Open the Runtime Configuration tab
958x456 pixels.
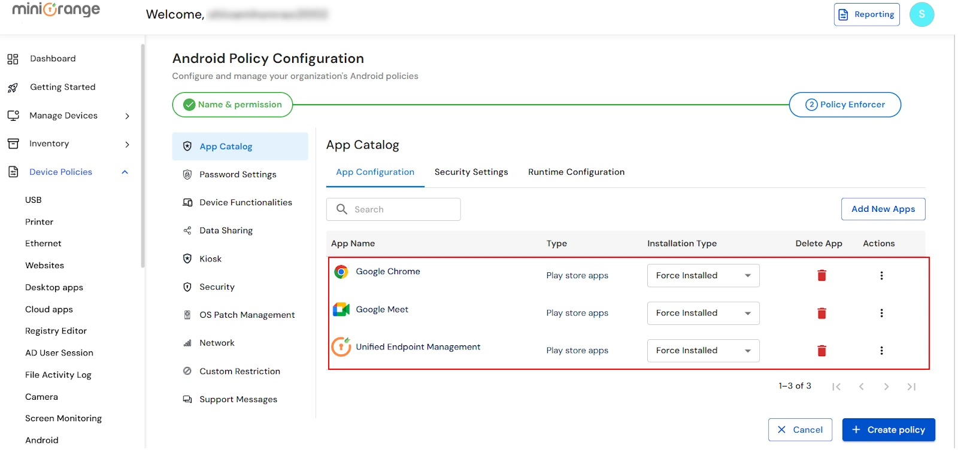pyautogui.click(x=576, y=172)
